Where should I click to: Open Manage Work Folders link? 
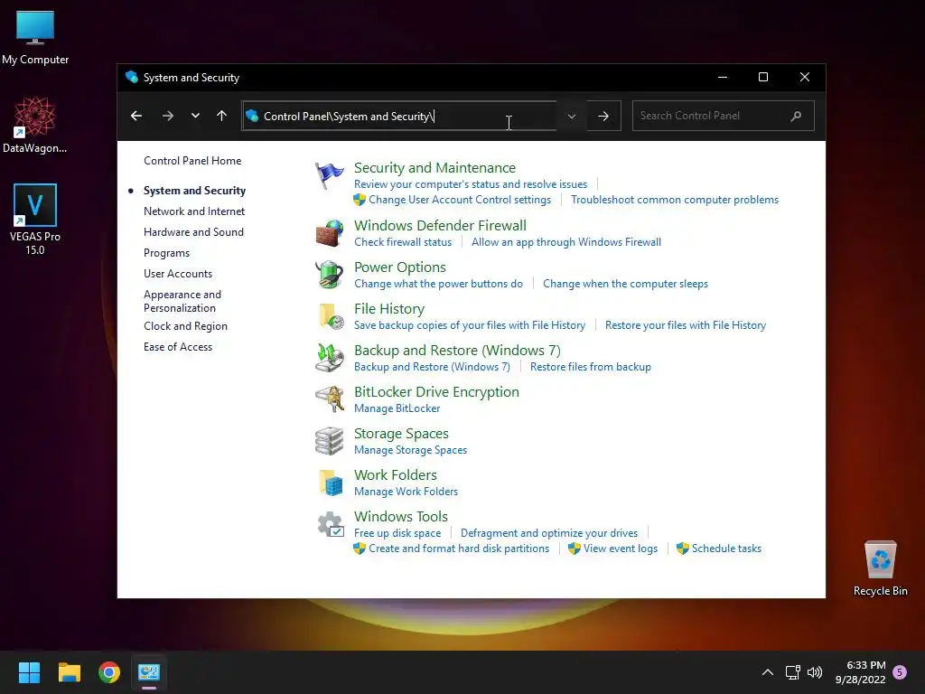click(406, 492)
